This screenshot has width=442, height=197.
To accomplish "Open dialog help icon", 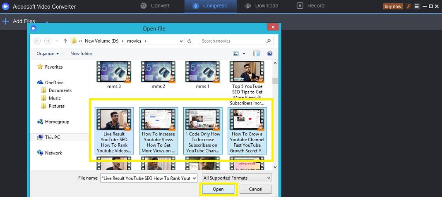I will tap(270, 53).
